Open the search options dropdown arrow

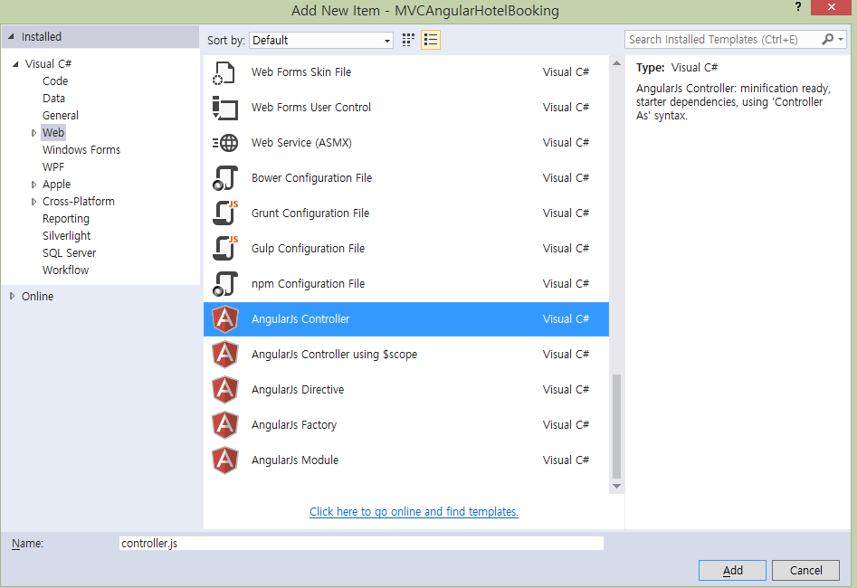841,39
